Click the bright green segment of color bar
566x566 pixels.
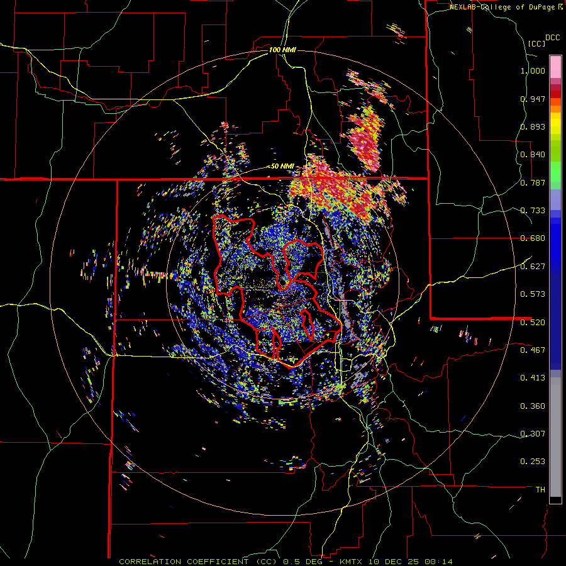555,172
